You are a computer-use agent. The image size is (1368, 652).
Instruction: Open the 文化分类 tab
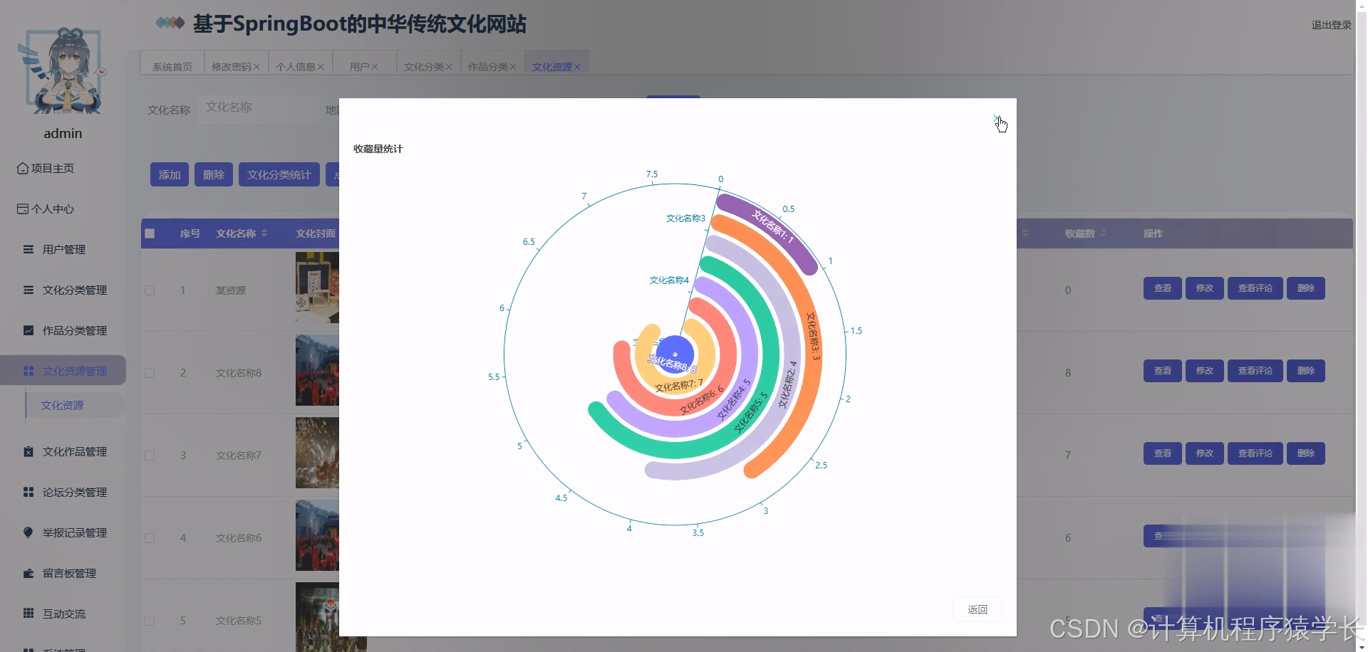pos(423,65)
